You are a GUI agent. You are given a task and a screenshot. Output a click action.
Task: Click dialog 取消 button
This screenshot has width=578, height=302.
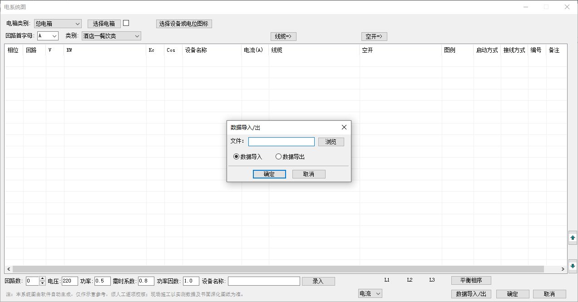click(309, 174)
